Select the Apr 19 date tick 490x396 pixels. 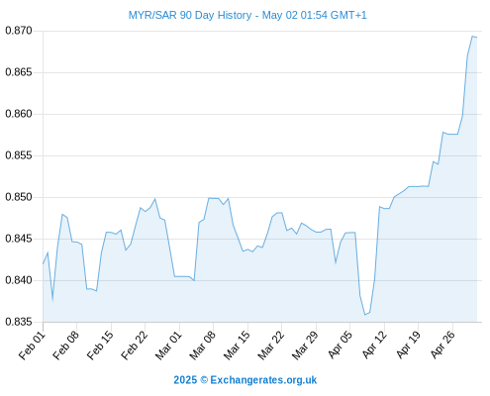409,346
